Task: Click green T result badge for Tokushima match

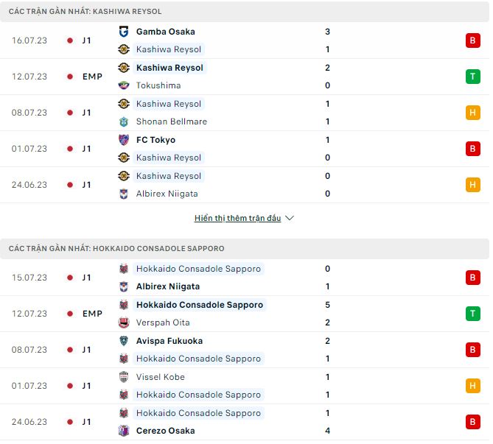Action: tap(472, 77)
